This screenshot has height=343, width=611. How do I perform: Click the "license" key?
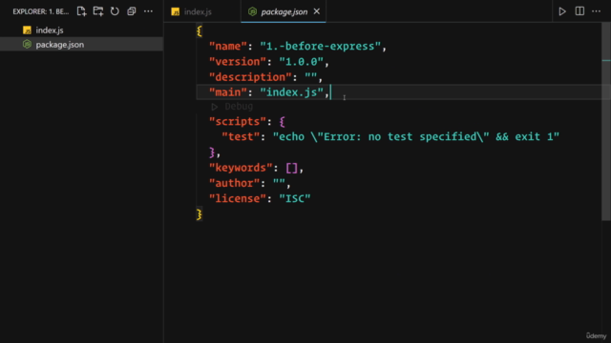tap(238, 198)
